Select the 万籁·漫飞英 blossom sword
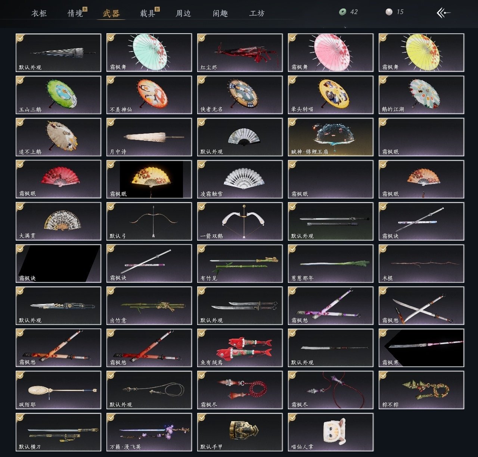Viewport: 478px width, 457px height. pos(149,432)
